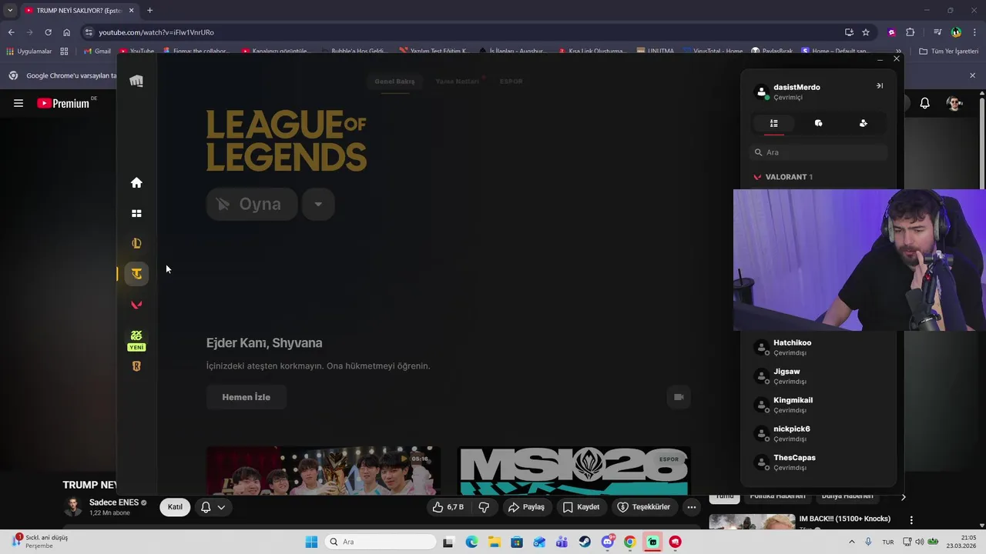Switch to Genel Bakış tab
Image resolution: width=986 pixels, height=554 pixels.
click(394, 82)
